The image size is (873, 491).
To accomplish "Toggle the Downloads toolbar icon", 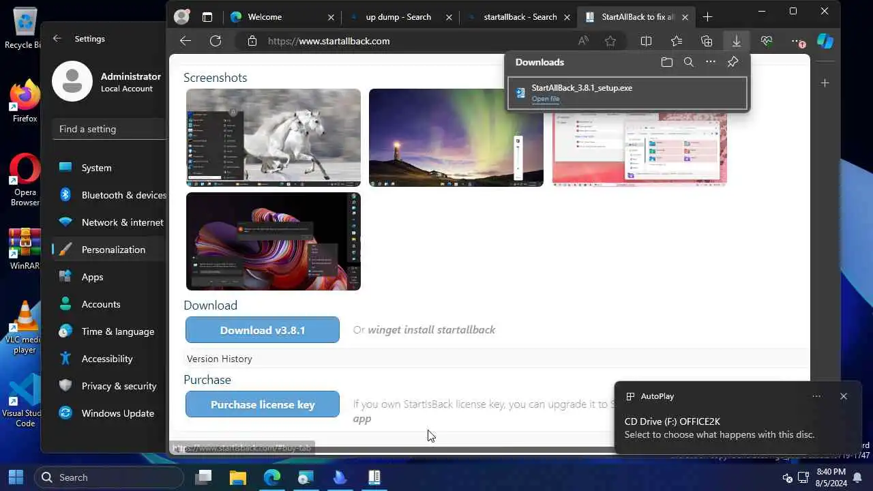I will (x=736, y=41).
